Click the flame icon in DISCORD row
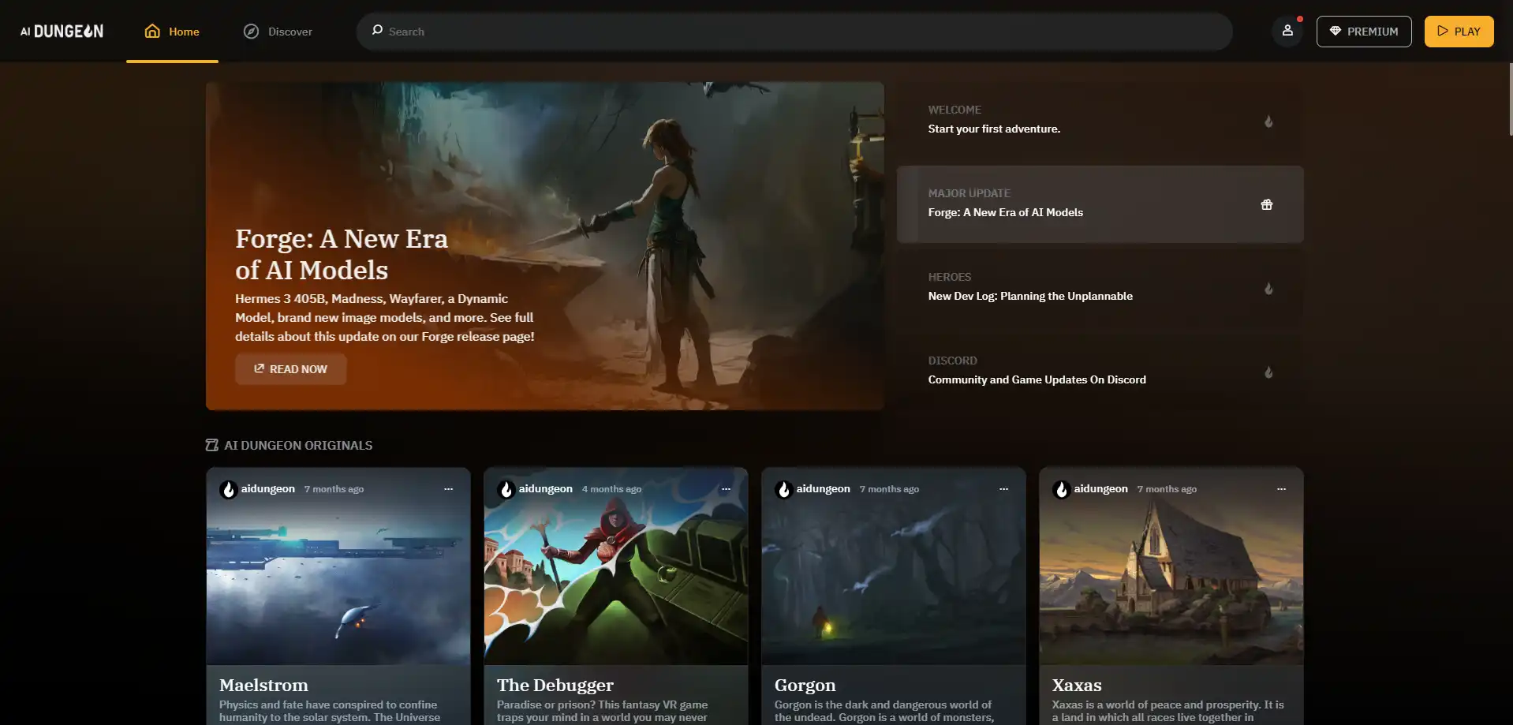The image size is (1513, 725). 1268,372
